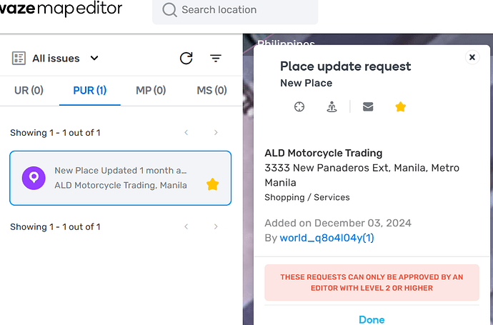Center map on place with crosshair icon
Image resolution: width=493 pixels, height=325 pixels.
(299, 107)
